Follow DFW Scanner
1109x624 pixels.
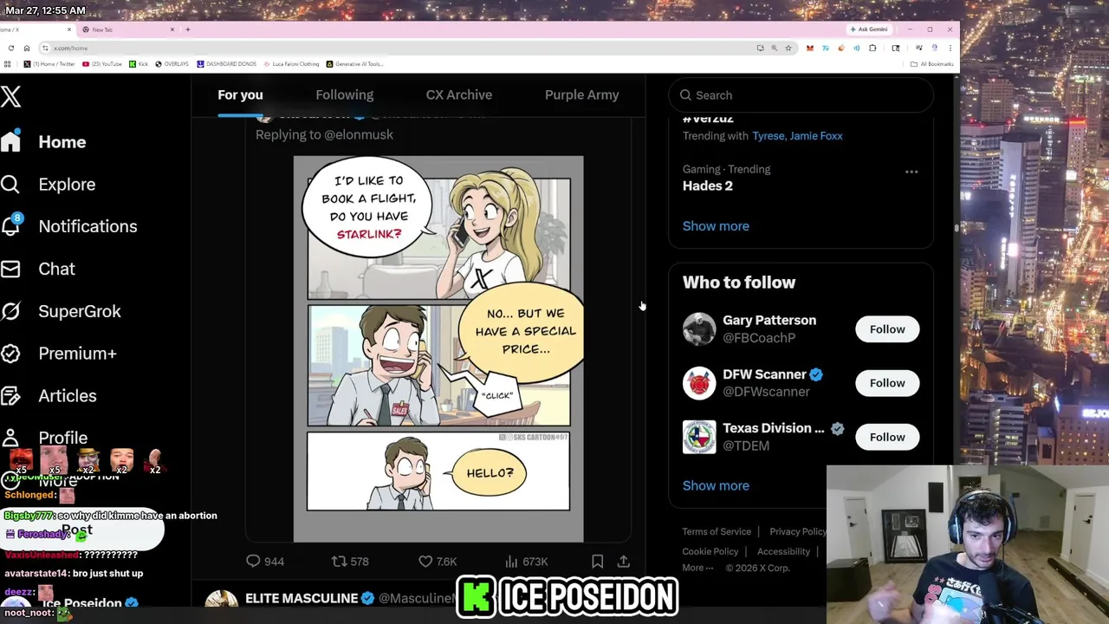887,383
